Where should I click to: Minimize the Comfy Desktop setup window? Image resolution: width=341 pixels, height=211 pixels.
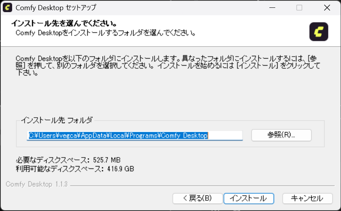(x=272, y=8)
